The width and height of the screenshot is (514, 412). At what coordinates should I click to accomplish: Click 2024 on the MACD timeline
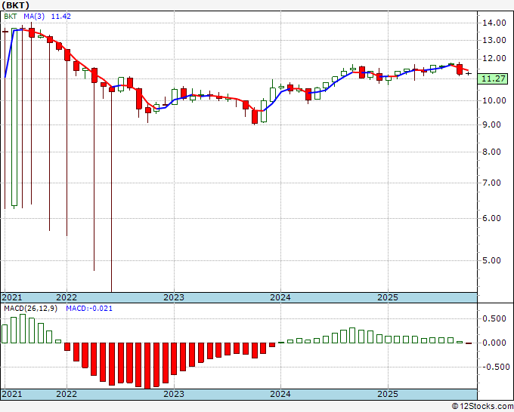coord(280,394)
